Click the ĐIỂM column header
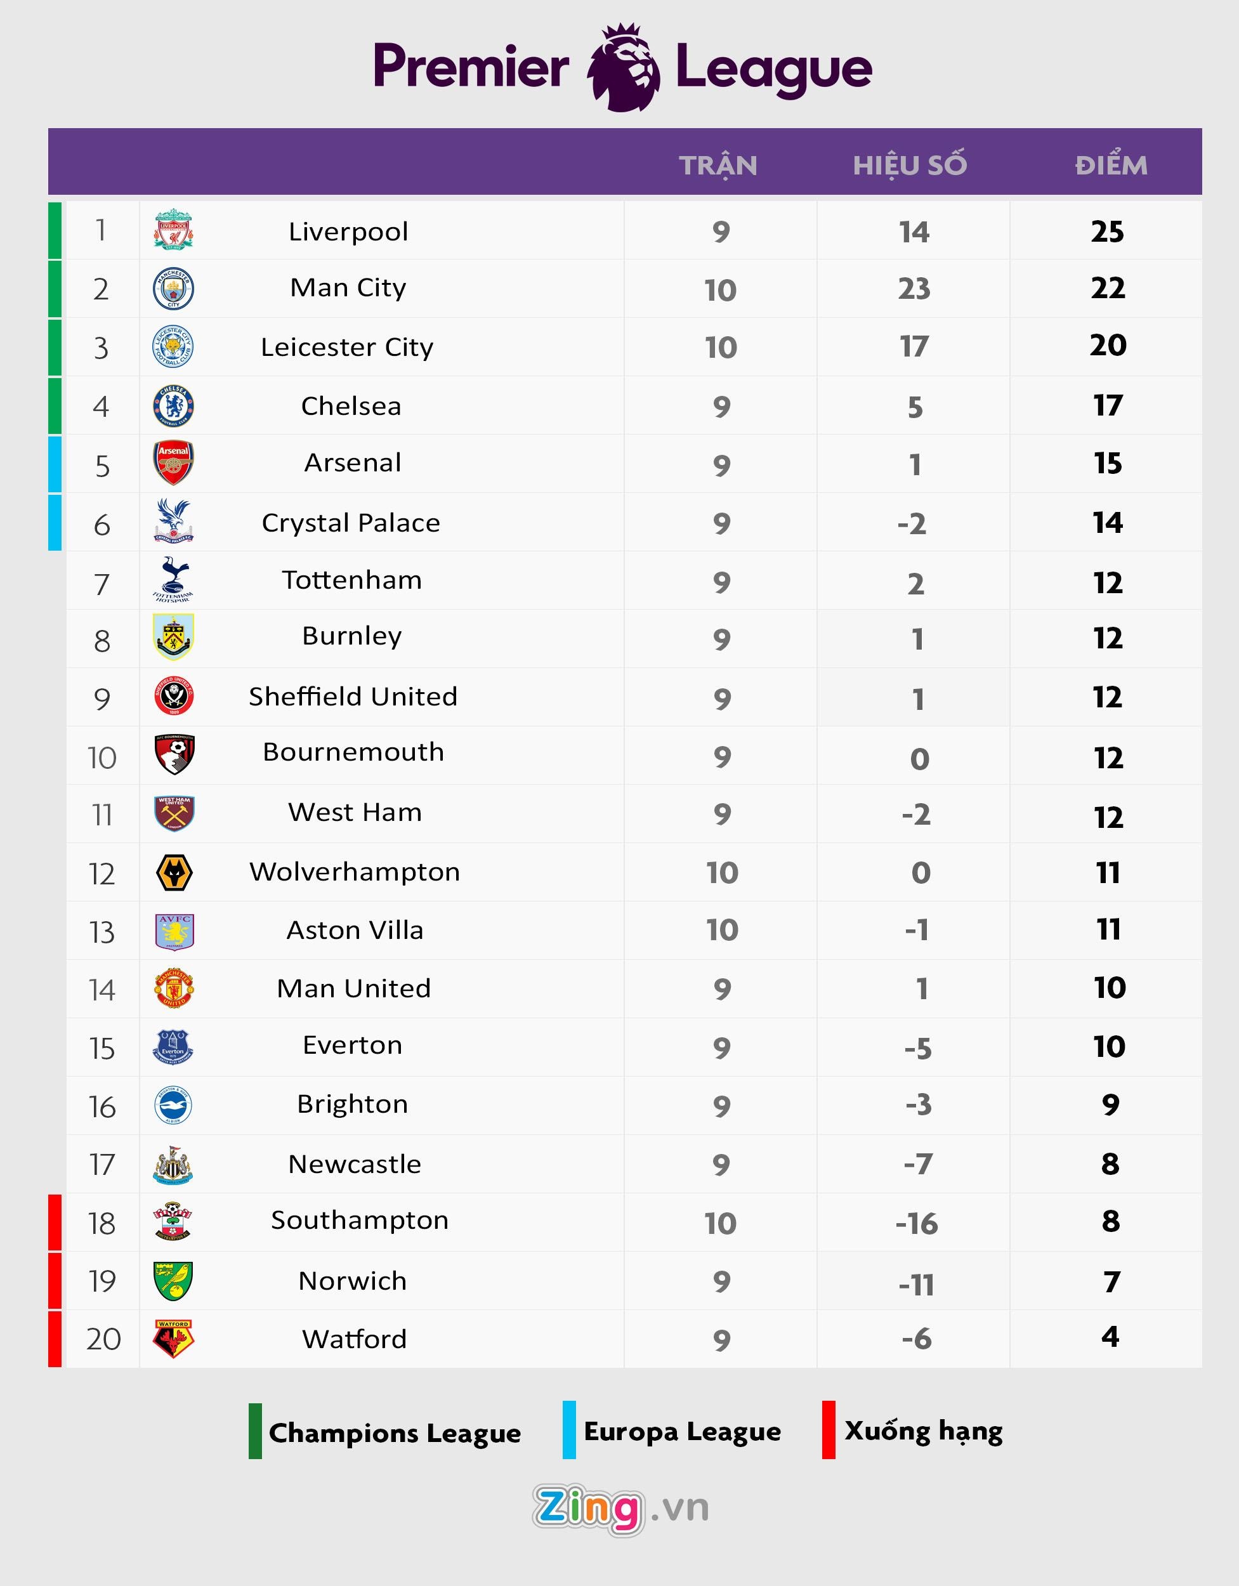Image resolution: width=1239 pixels, height=1586 pixels. point(1111,166)
